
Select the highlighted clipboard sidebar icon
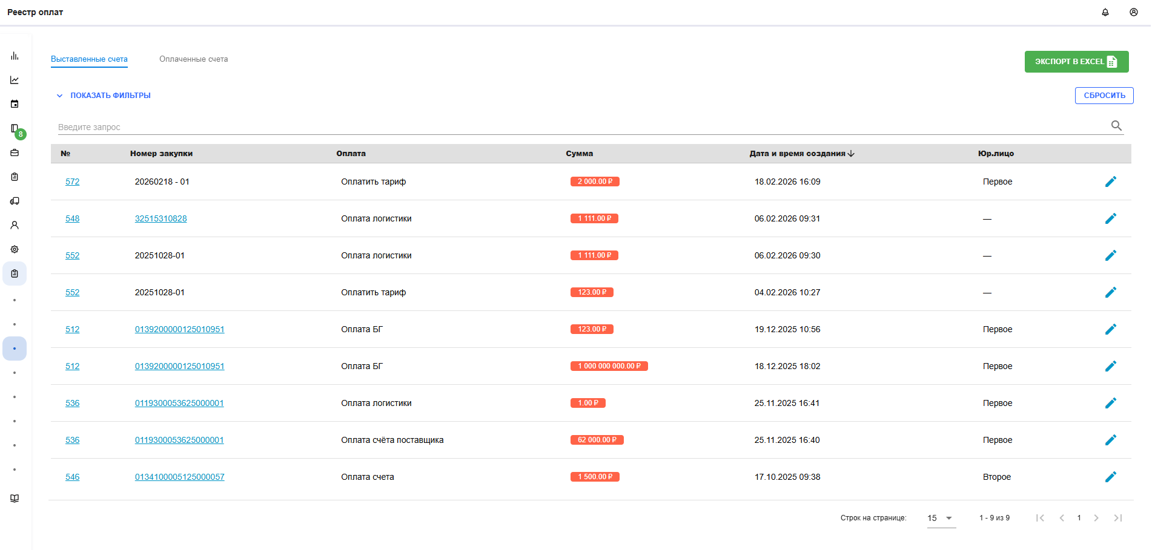pos(15,273)
